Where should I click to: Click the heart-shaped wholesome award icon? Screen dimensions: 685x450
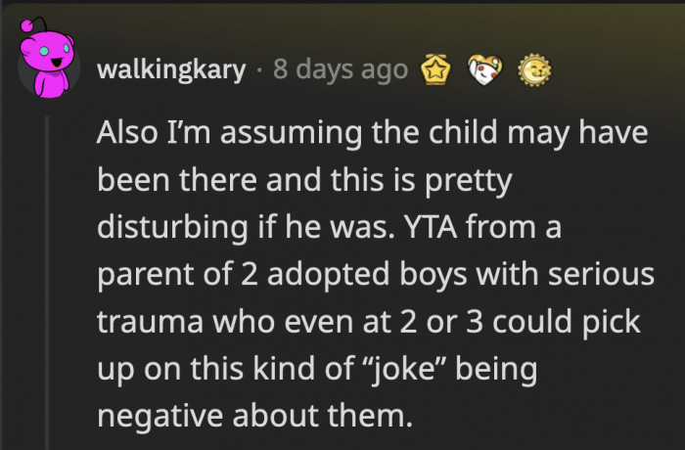(484, 70)
